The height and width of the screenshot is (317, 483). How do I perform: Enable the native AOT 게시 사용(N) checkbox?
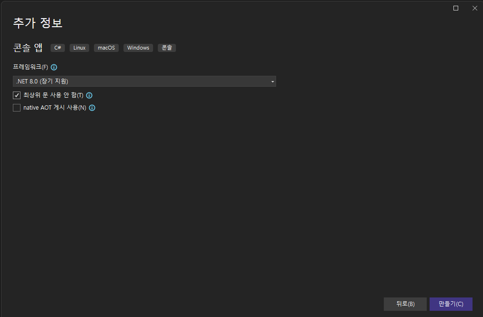coord(17,108)
